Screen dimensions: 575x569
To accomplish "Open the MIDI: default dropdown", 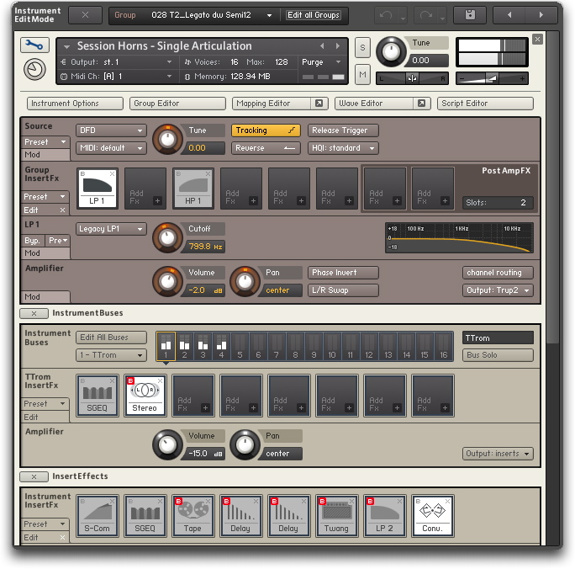I will click(111, 148).
